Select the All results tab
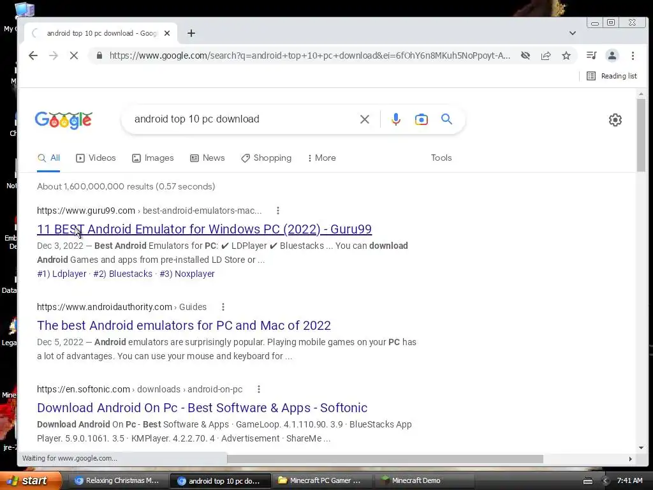 point(48,158)
